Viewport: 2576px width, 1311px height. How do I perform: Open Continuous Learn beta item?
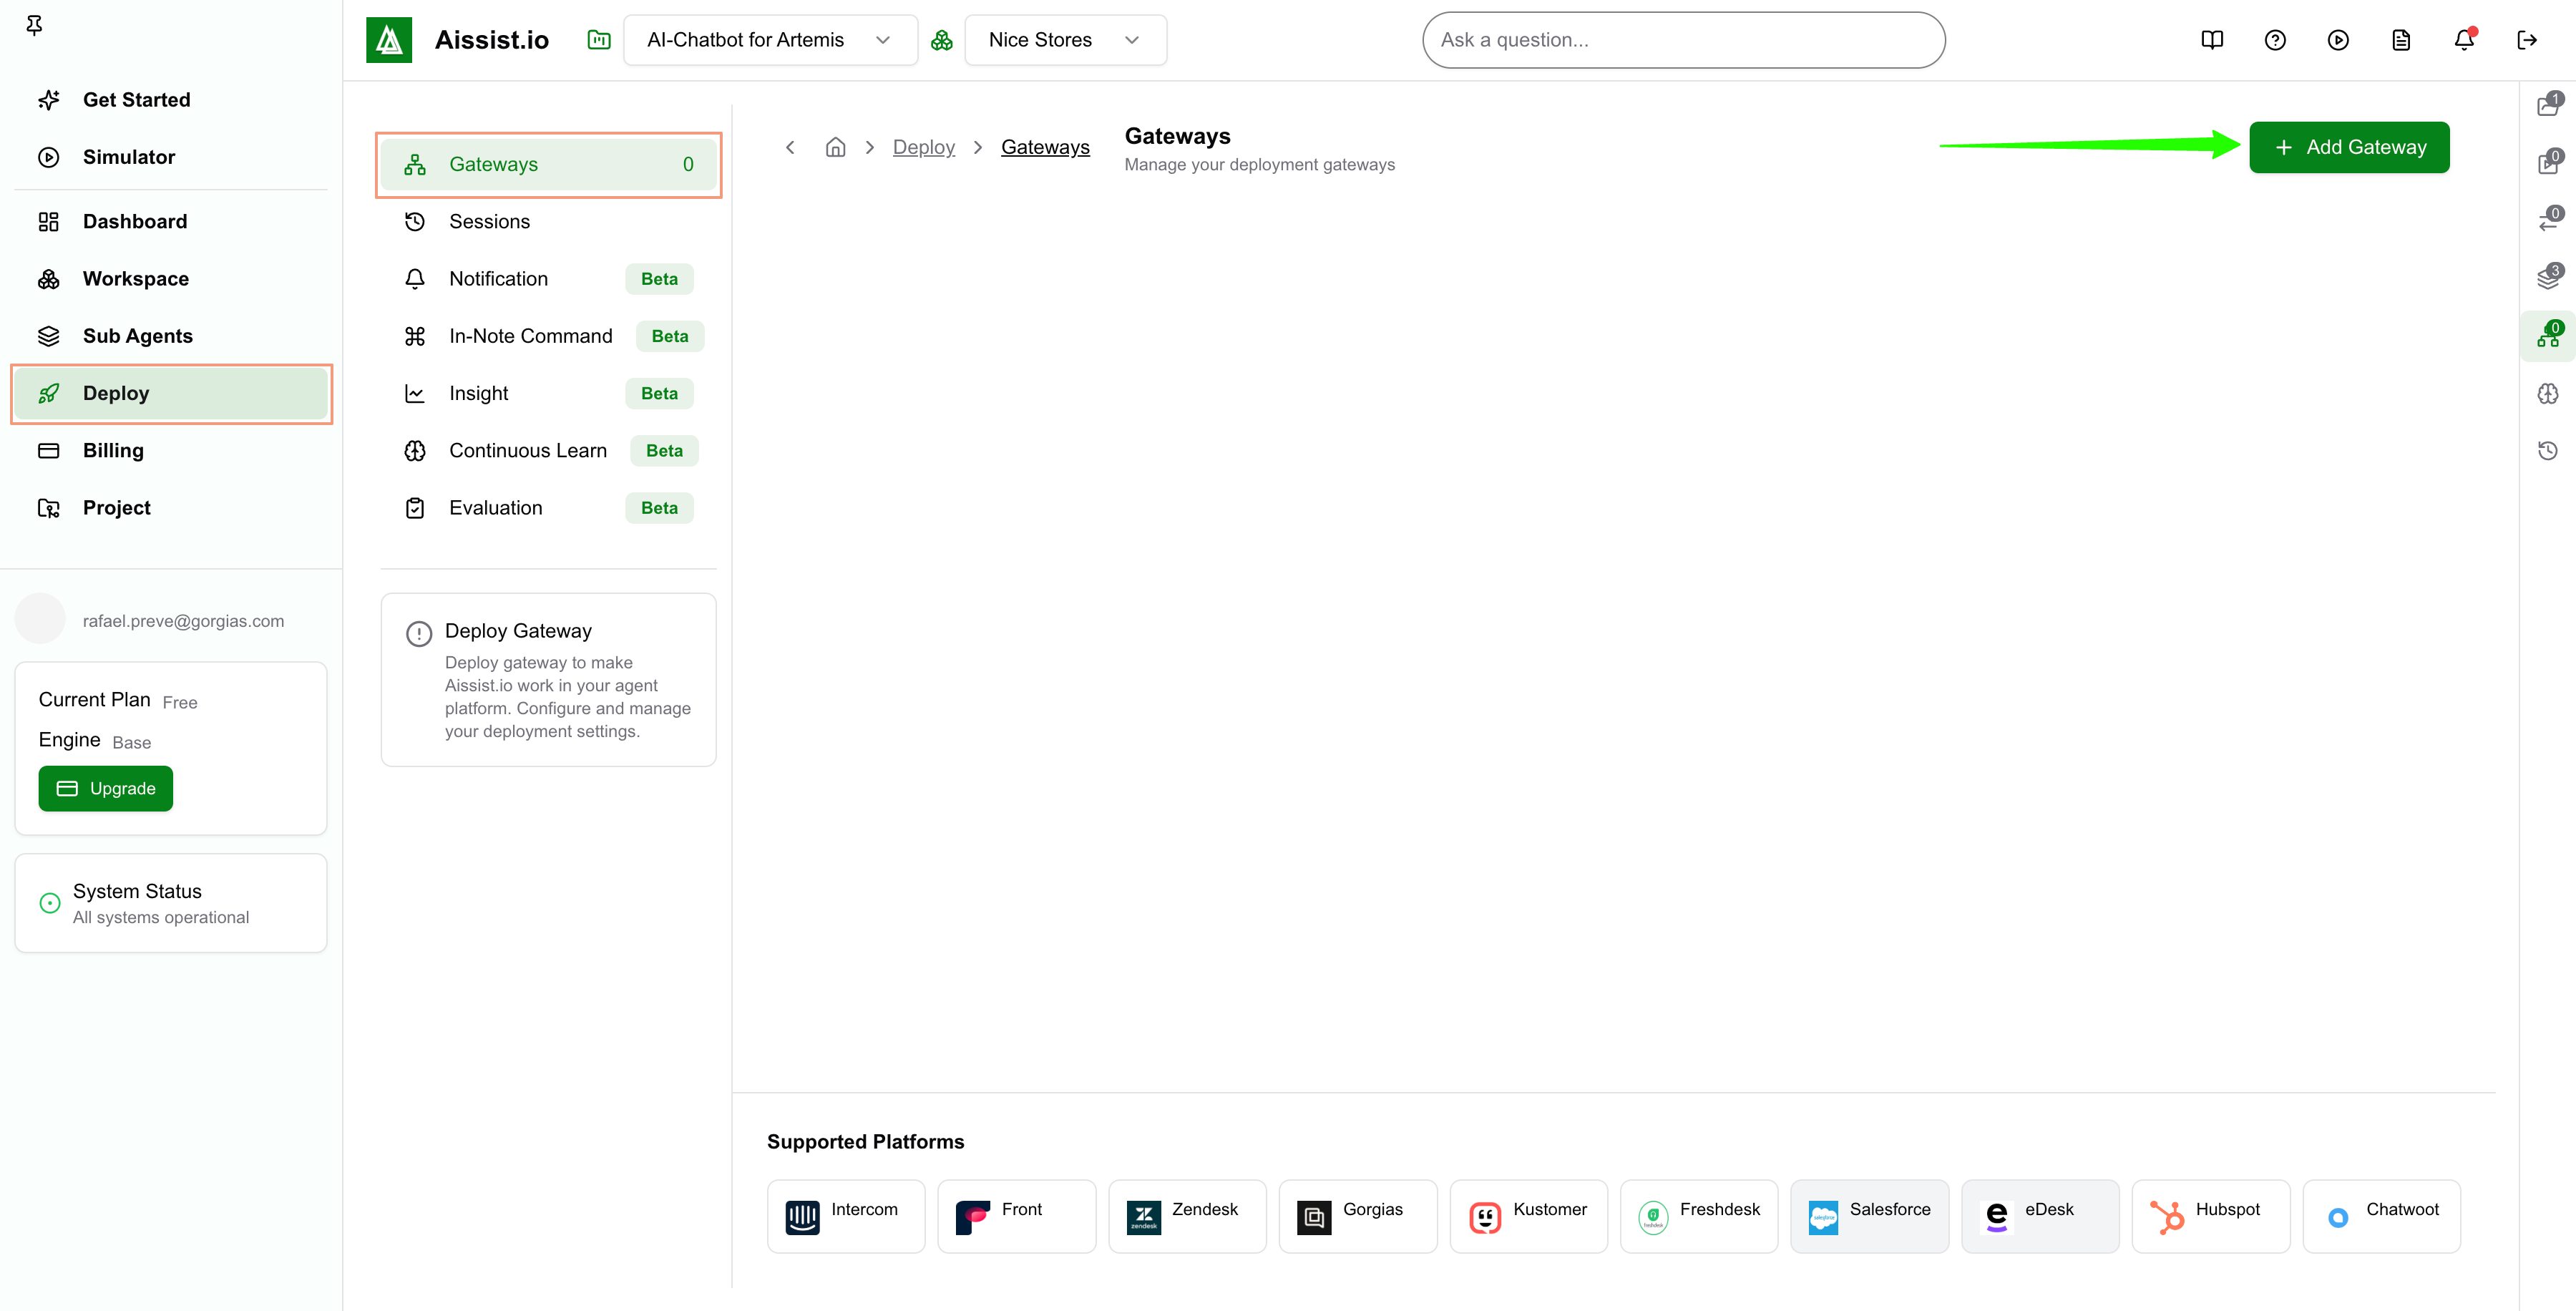(x=548, y=450)
